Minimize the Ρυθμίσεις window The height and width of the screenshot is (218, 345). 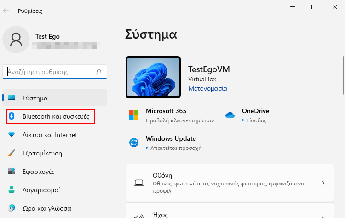tap(293, 7)
